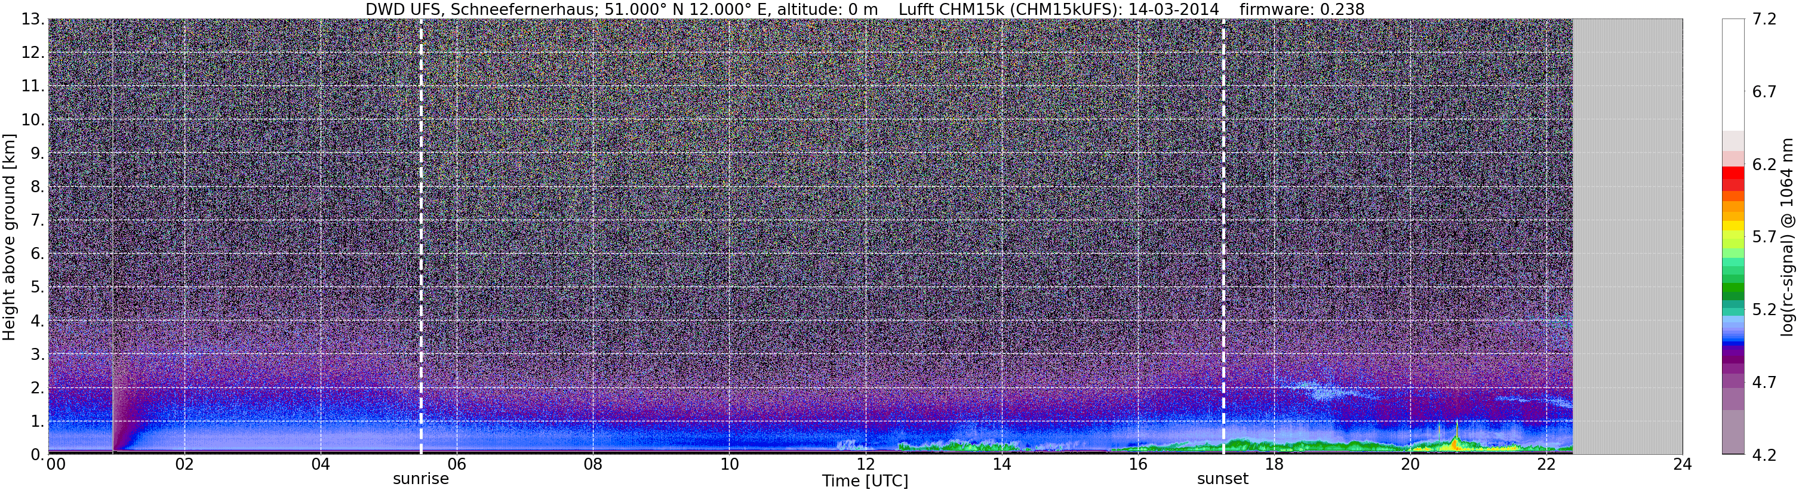Screen dimensions: 1799x493
Task: Click the '7.' tick on the height axis
Action: click(36, 221)
